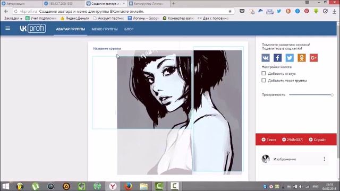Share the service on Facebook
This screenshot has height=191, width=340.
[x=277, y=58]
